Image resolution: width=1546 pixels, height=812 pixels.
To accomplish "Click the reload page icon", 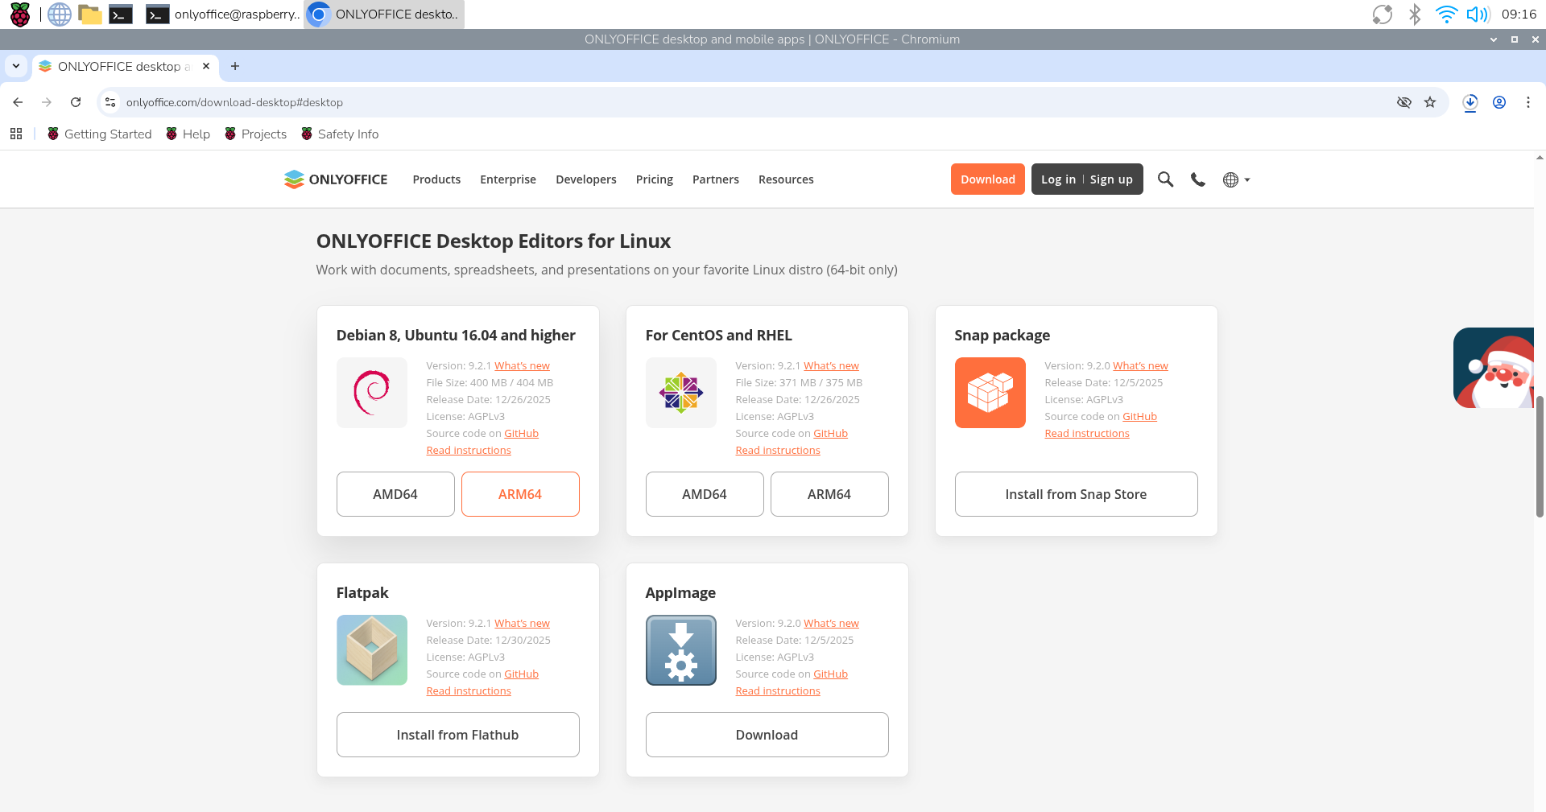I will pyautogui.click(x=76, y=102).
